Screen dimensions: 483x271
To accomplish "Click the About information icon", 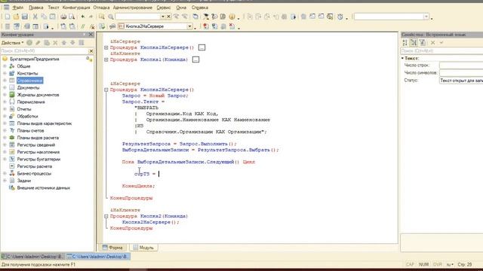I will 232,17.
